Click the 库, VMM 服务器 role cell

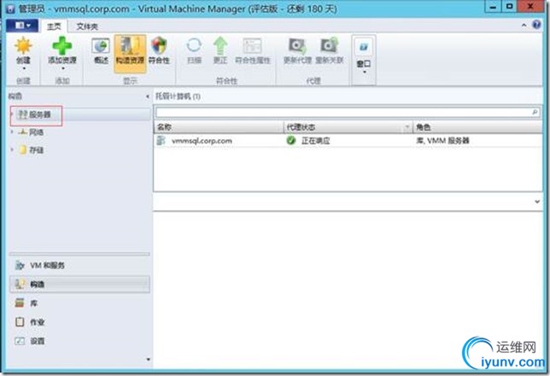pos(442,141)
